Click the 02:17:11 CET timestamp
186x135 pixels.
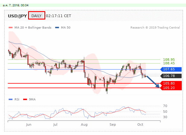click(x=59, y=16)
